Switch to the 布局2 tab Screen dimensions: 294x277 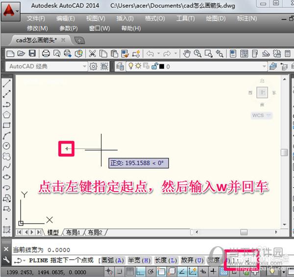tap(95, 232)
